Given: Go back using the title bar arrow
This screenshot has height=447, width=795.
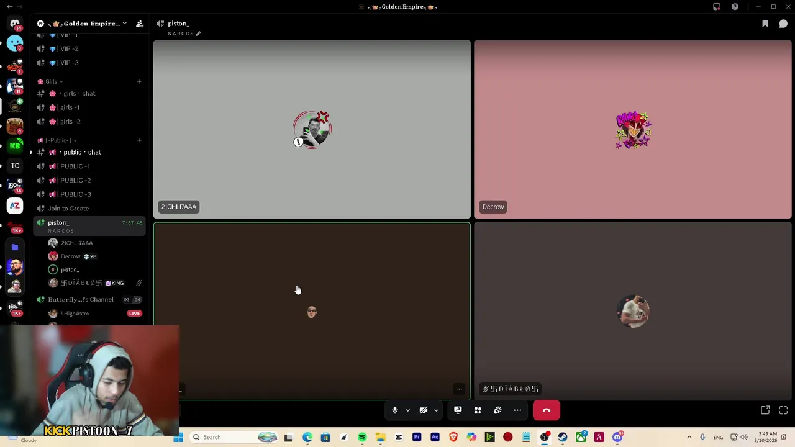Looking at the screenshot, I should pyautogui.click(x=9, y=7).
